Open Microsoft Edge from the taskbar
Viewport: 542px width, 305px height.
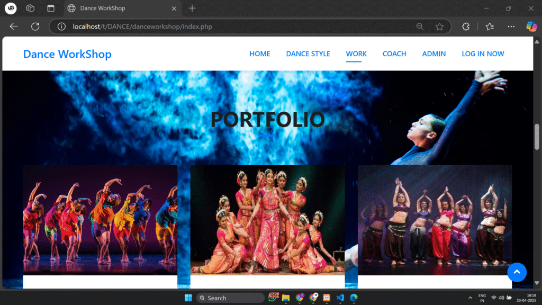click(x=354, y=298)
